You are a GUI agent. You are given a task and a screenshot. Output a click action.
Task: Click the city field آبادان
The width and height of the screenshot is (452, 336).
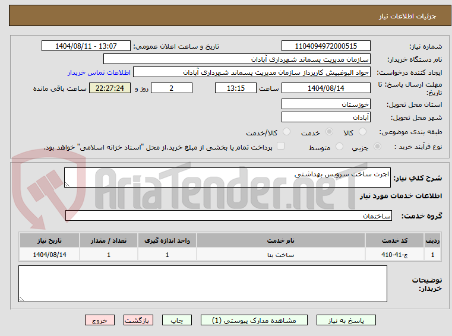coord(325,118)
